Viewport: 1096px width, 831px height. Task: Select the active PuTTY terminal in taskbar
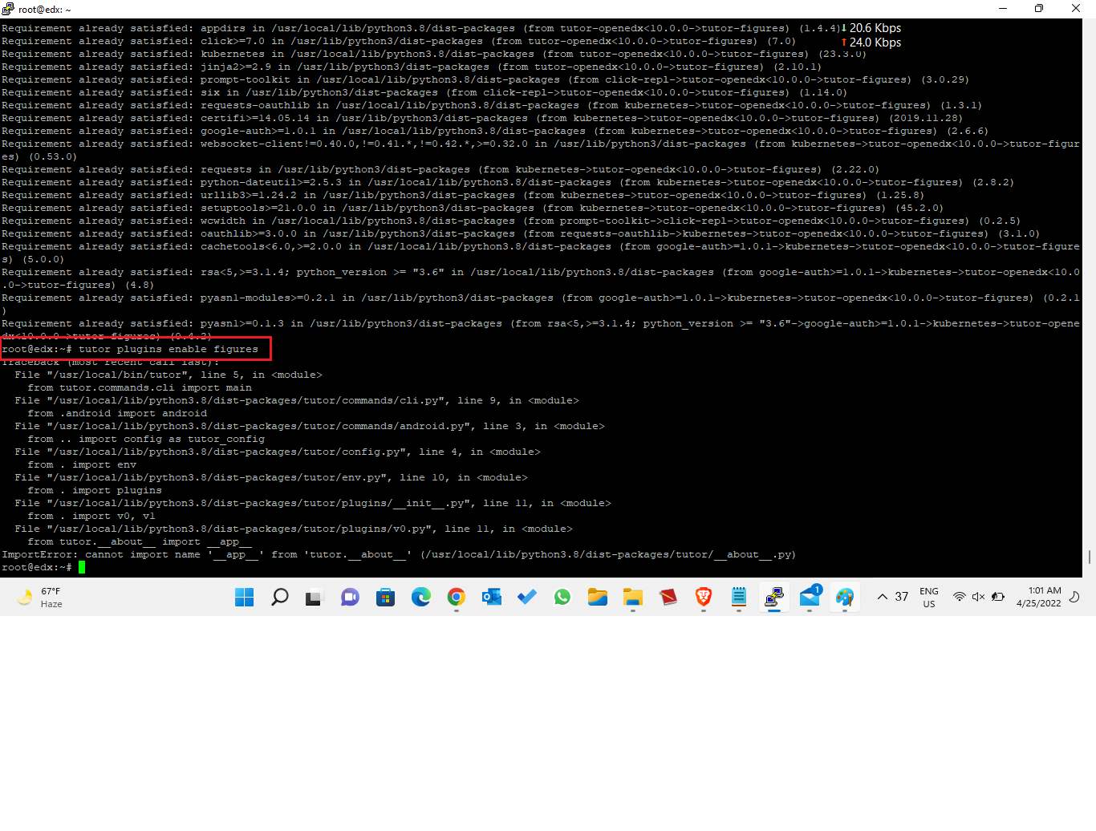tap(773, 597)
